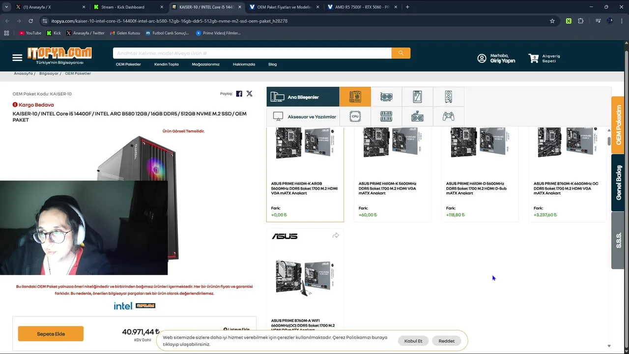Open the Chrome extensions puzzle icon
629x354 pixels.
click(581, 21)
